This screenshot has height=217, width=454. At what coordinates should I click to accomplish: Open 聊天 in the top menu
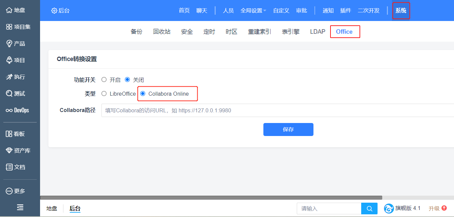pos(202,11)
